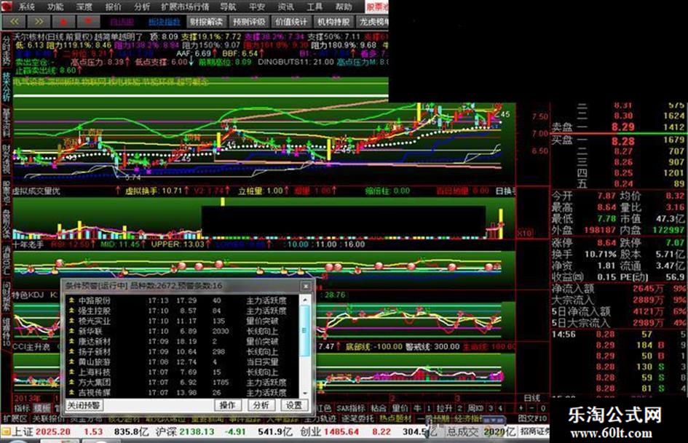Open the 帮助 menu

(x=344, y=7)
